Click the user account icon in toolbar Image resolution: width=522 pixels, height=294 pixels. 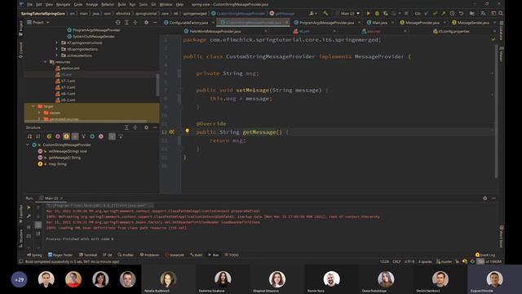[x=312, y=13]
